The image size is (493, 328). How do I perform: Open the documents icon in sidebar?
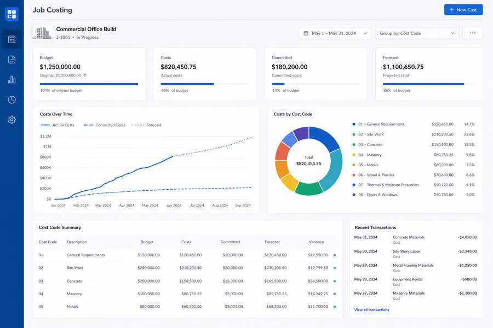click(x=12, y=60)
